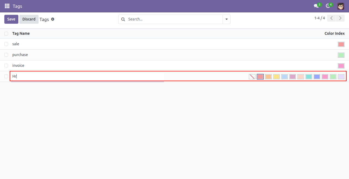Select the fuchsia pink swatch in Hr row
The image size is (349, 179).
coord(325,77)
